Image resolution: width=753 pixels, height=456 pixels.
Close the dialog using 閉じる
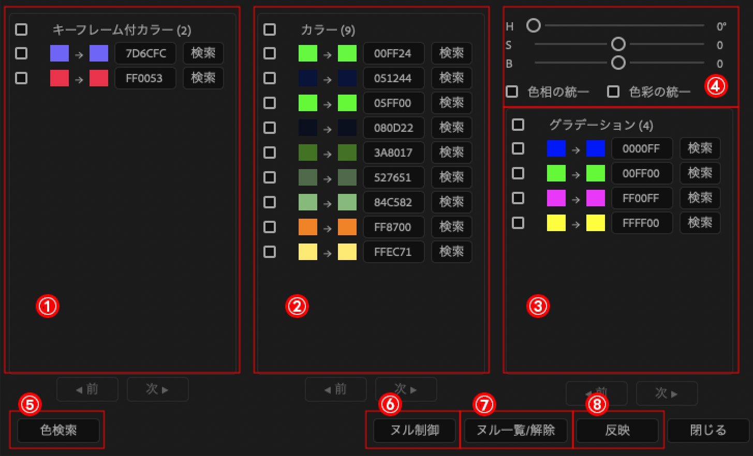pyautogui.click(x=708, y=430)
